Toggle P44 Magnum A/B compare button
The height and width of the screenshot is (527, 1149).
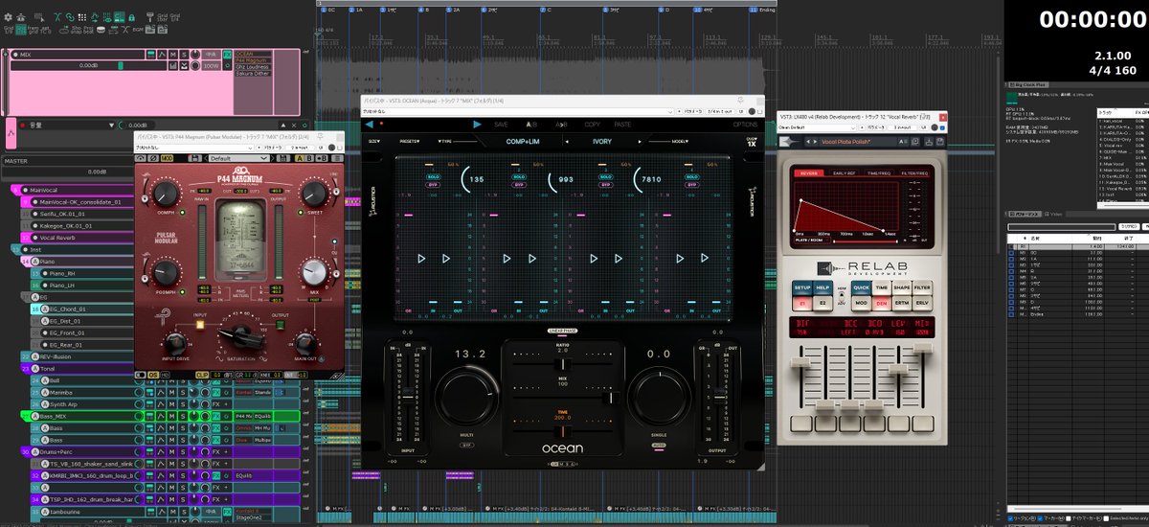click(304, 158)
